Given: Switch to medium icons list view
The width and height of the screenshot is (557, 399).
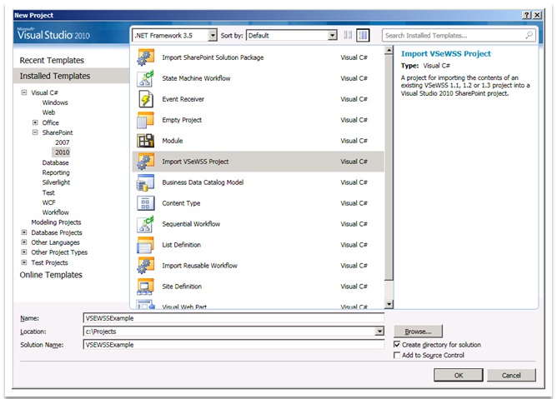Looking at the screenshot, I should [x=363, y=35].
